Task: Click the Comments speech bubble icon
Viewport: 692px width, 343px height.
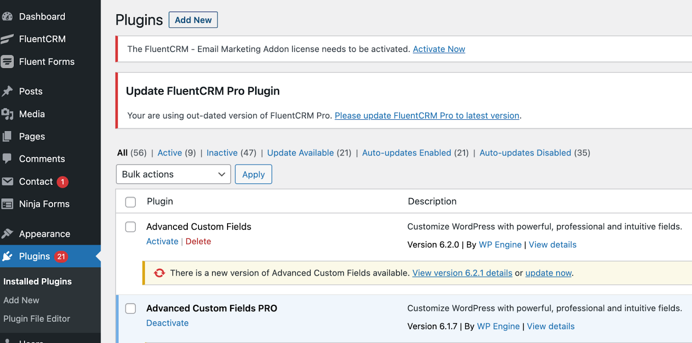Action: pyautogui.click(x=7, y=159)
